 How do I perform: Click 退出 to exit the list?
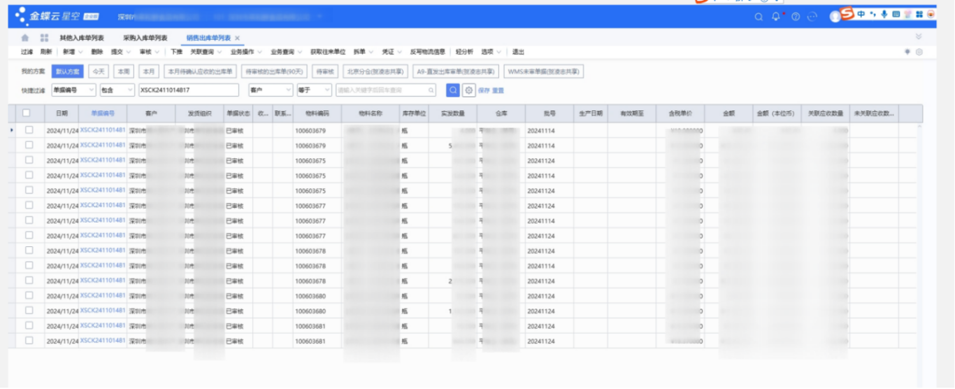[518, 52]
